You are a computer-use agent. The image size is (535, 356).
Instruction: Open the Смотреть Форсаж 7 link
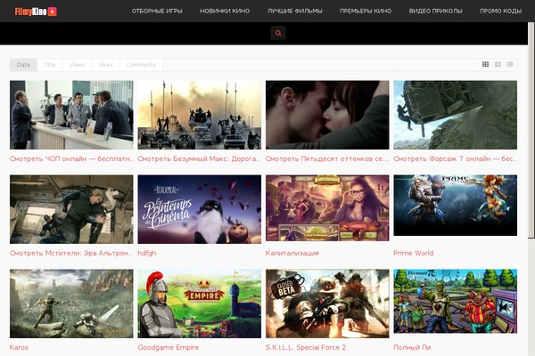click(455, 158)
